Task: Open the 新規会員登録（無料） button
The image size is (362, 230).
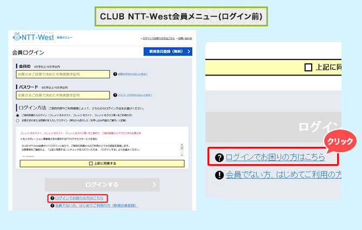Action: (x=168, y=51)
